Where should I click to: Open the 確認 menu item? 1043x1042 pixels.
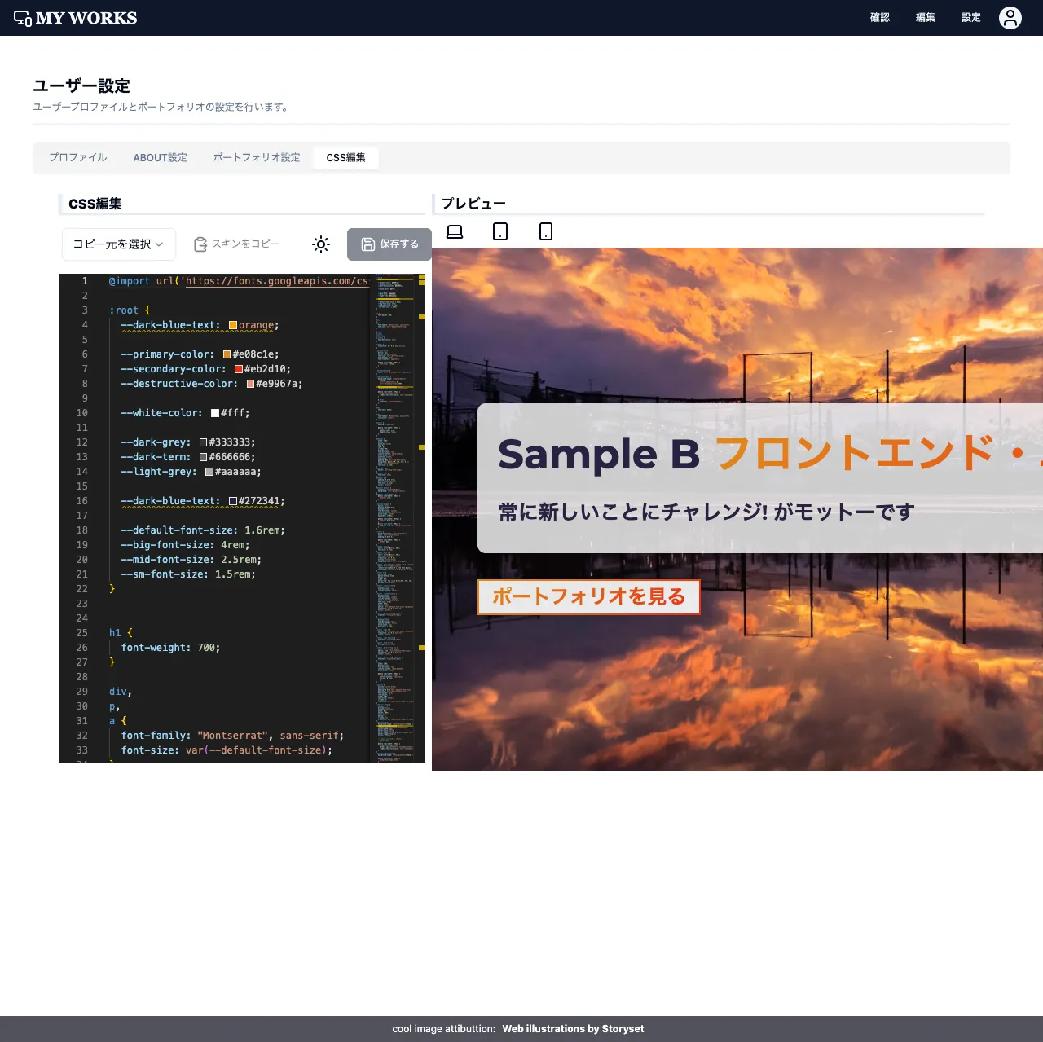(880, 17)
